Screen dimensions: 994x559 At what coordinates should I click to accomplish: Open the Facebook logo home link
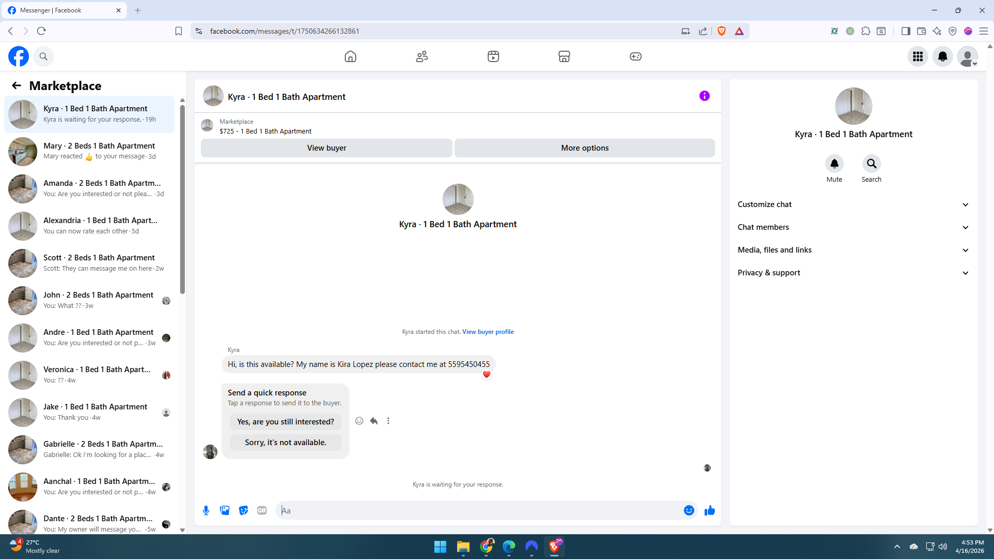pyautogui.click(x=19, y=56)
